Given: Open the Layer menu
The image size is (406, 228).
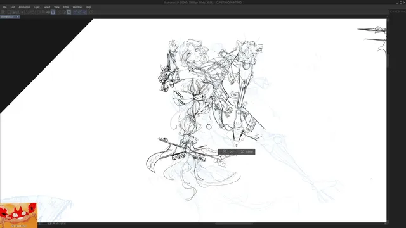Looking at the screenshot, I should [37, 7].
